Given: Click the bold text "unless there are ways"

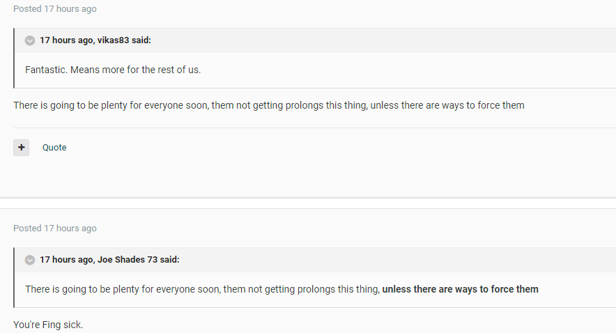Looking at the screenshot, I should pos(460,289).
